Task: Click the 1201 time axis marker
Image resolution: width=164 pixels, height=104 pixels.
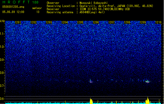Action: [x=18, y=22]
